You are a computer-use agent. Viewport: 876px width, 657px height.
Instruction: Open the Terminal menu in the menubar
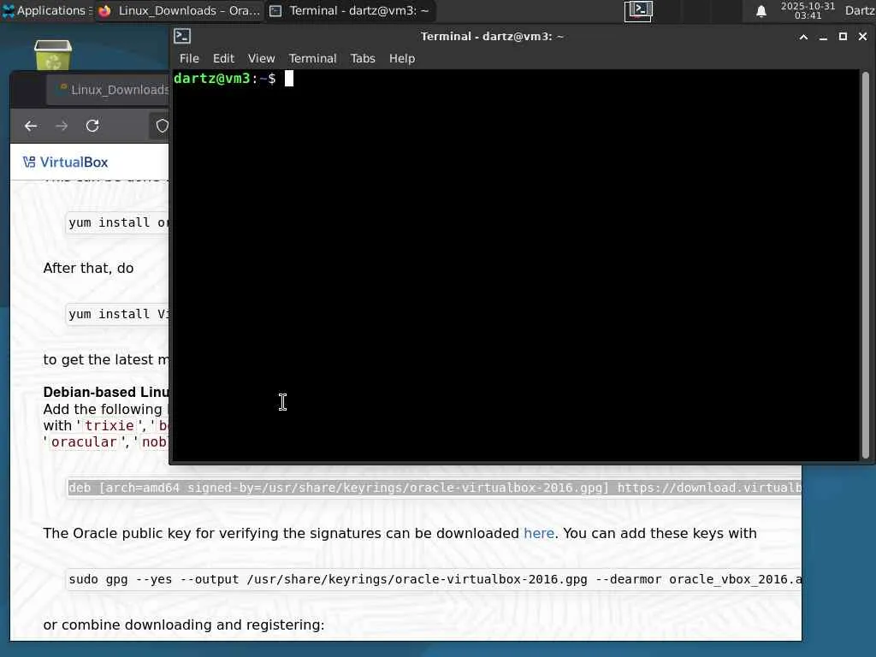pyautogui.click(x=312, y=59)
